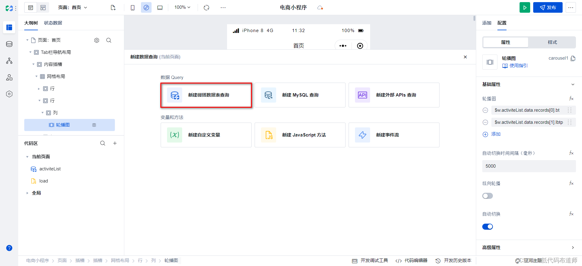The height and width of the screenshot is (266, 582).
Task: Open the app settings hexagon icon
Action: click(x=9, y=94)
